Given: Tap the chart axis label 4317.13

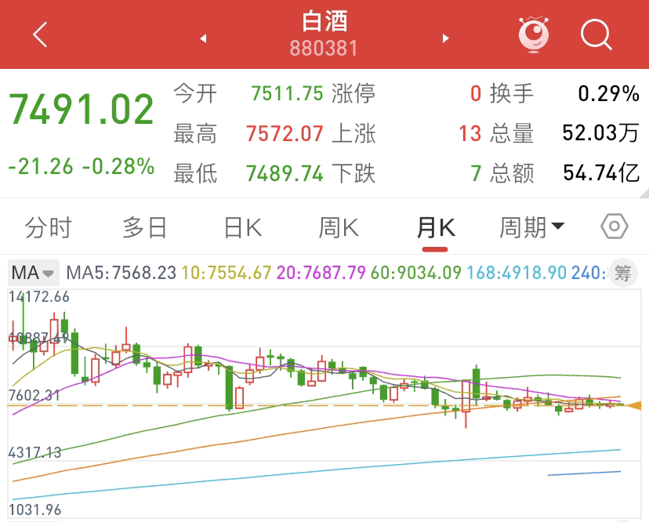Looking at the screenshot, I should click(34, 452).
